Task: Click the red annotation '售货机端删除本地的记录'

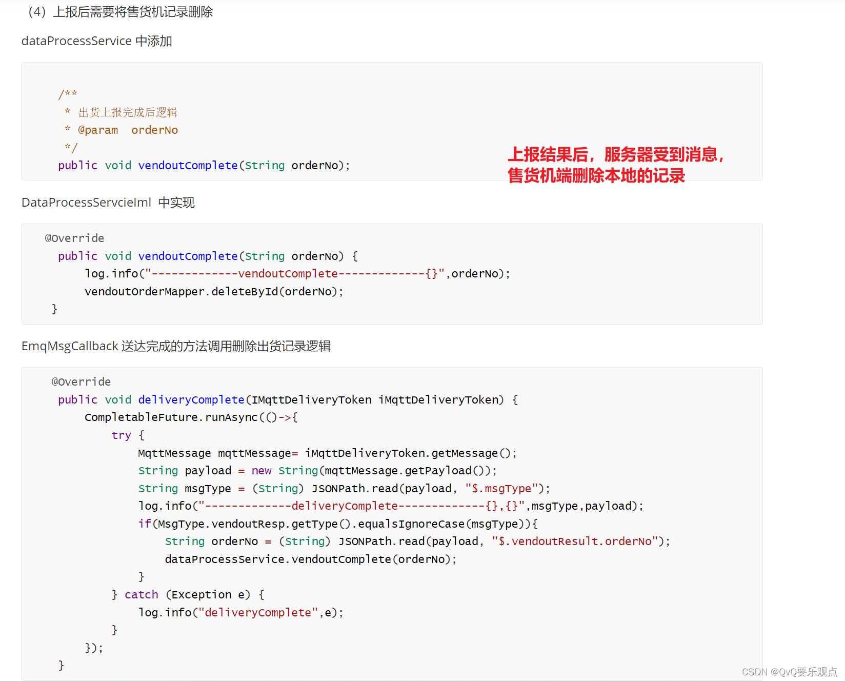Action: (x=596, y=176)
